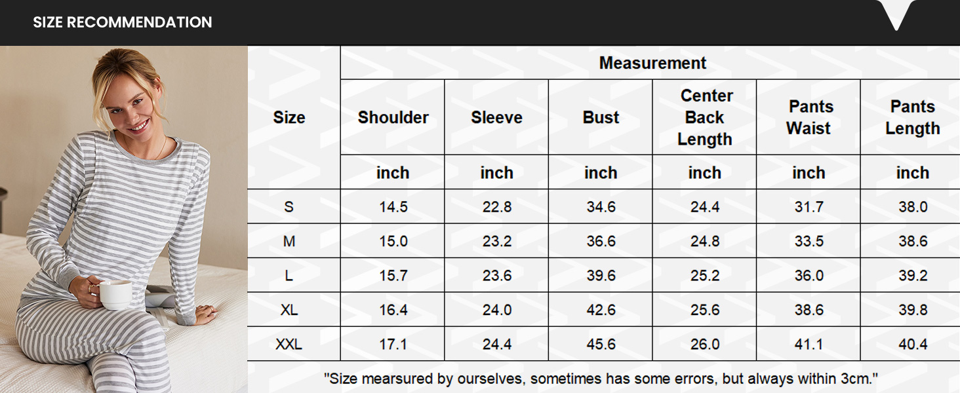Select the Pants Waist column header

click(x=809, y=117)
